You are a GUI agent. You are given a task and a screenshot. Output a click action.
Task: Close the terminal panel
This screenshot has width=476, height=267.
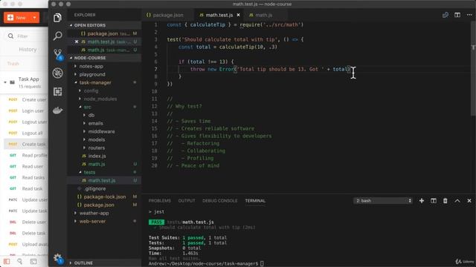pos(469,201)
